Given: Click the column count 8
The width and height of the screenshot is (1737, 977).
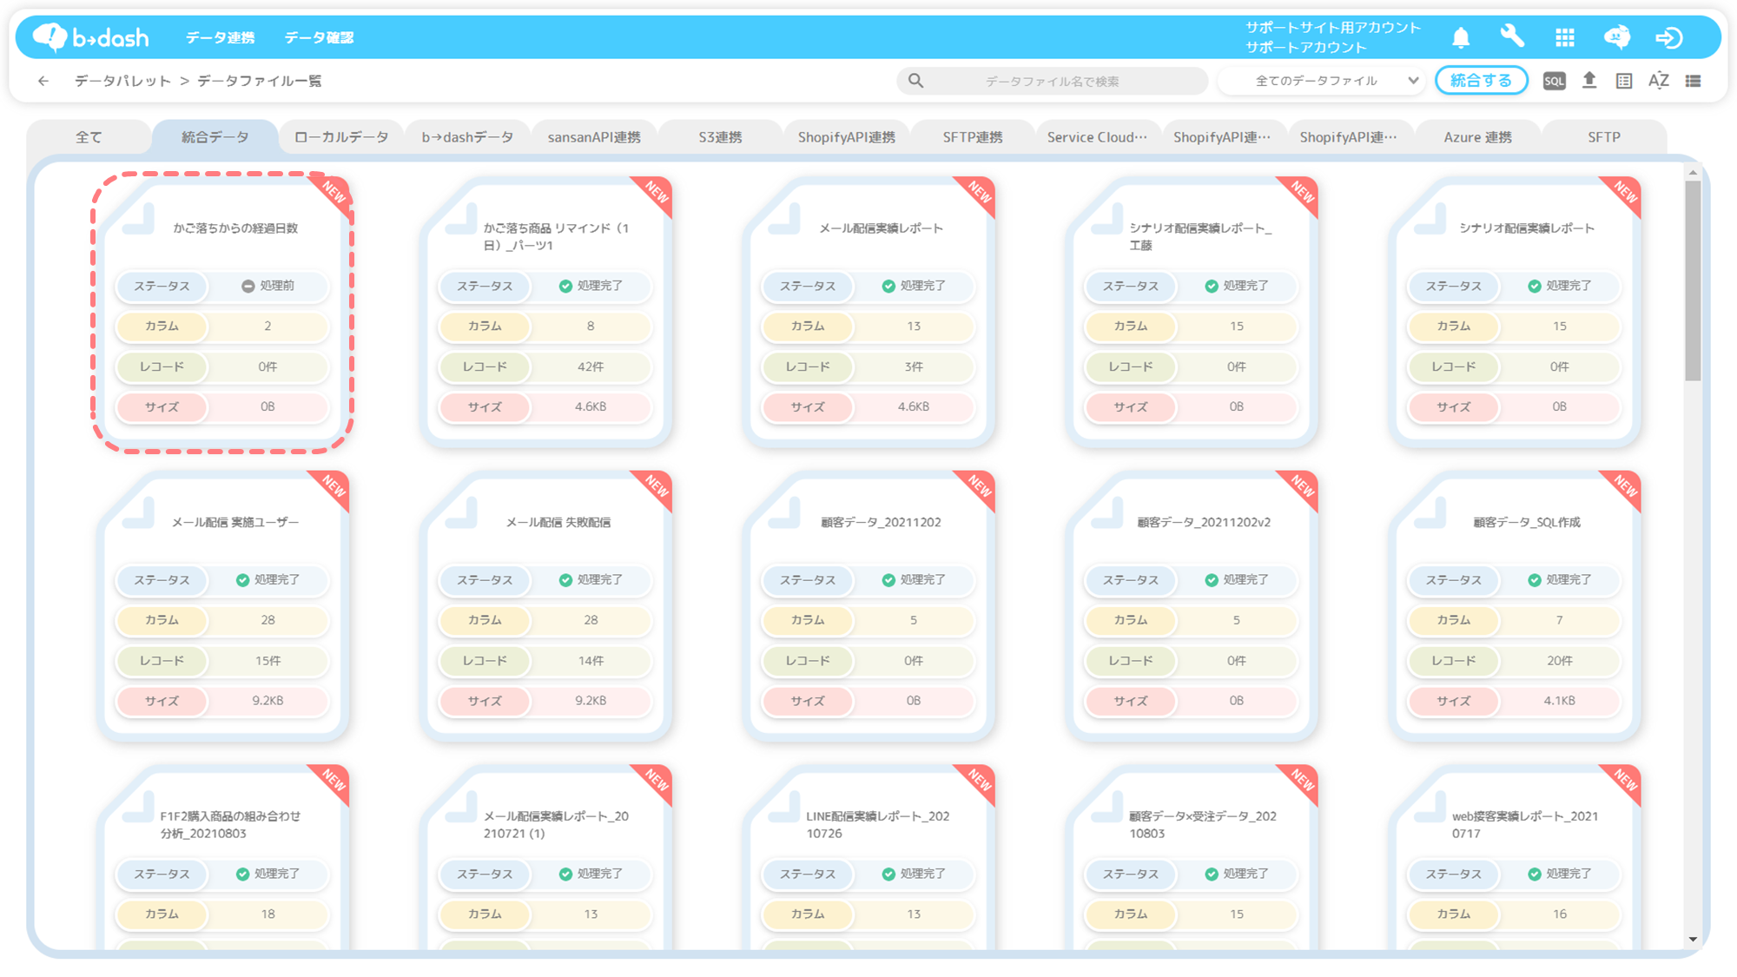Looking at the screenshot, I should [591, 327].
